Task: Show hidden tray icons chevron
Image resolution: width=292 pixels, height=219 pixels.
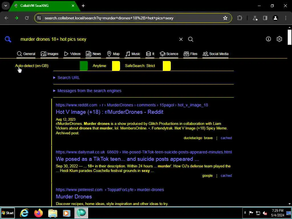Action: pyautogui.click(x=245, y=213)
